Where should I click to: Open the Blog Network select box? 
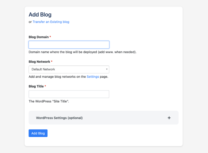coord(69,69)
